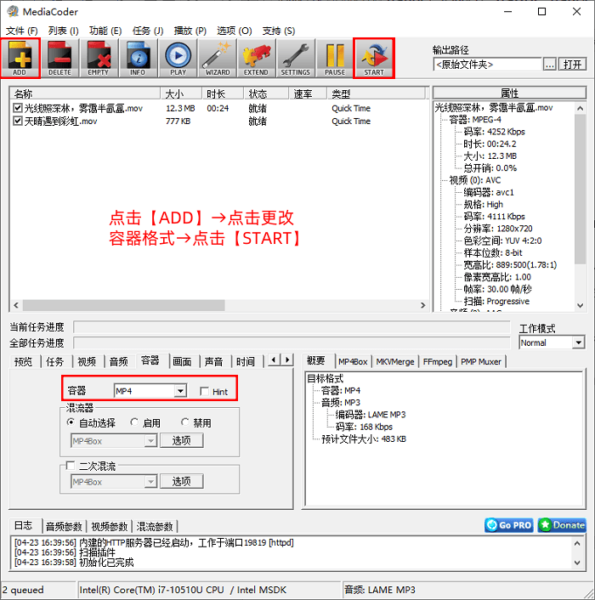Click the DELETE toolbar icon
Screen dimensions: 595x600
coord(59,58)
